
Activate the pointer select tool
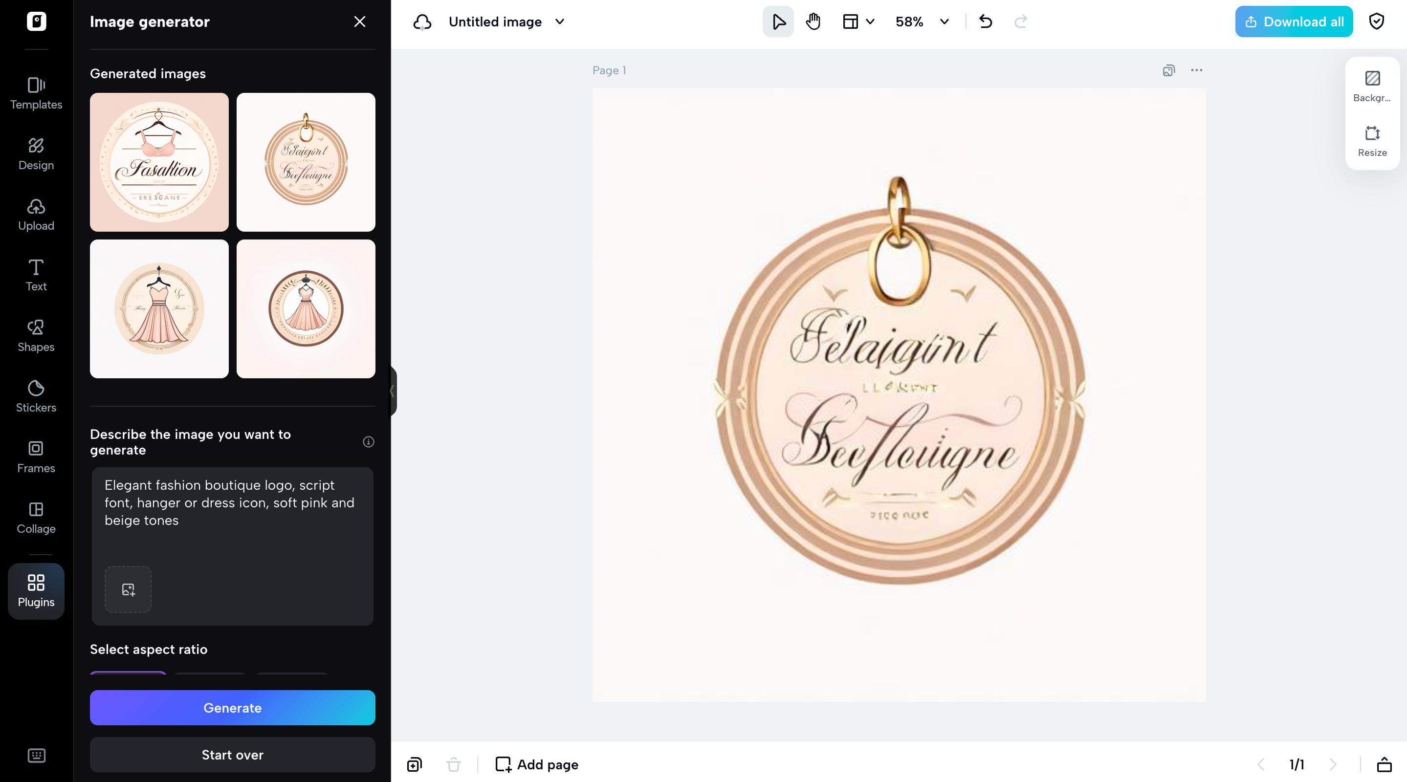[778, 22]
